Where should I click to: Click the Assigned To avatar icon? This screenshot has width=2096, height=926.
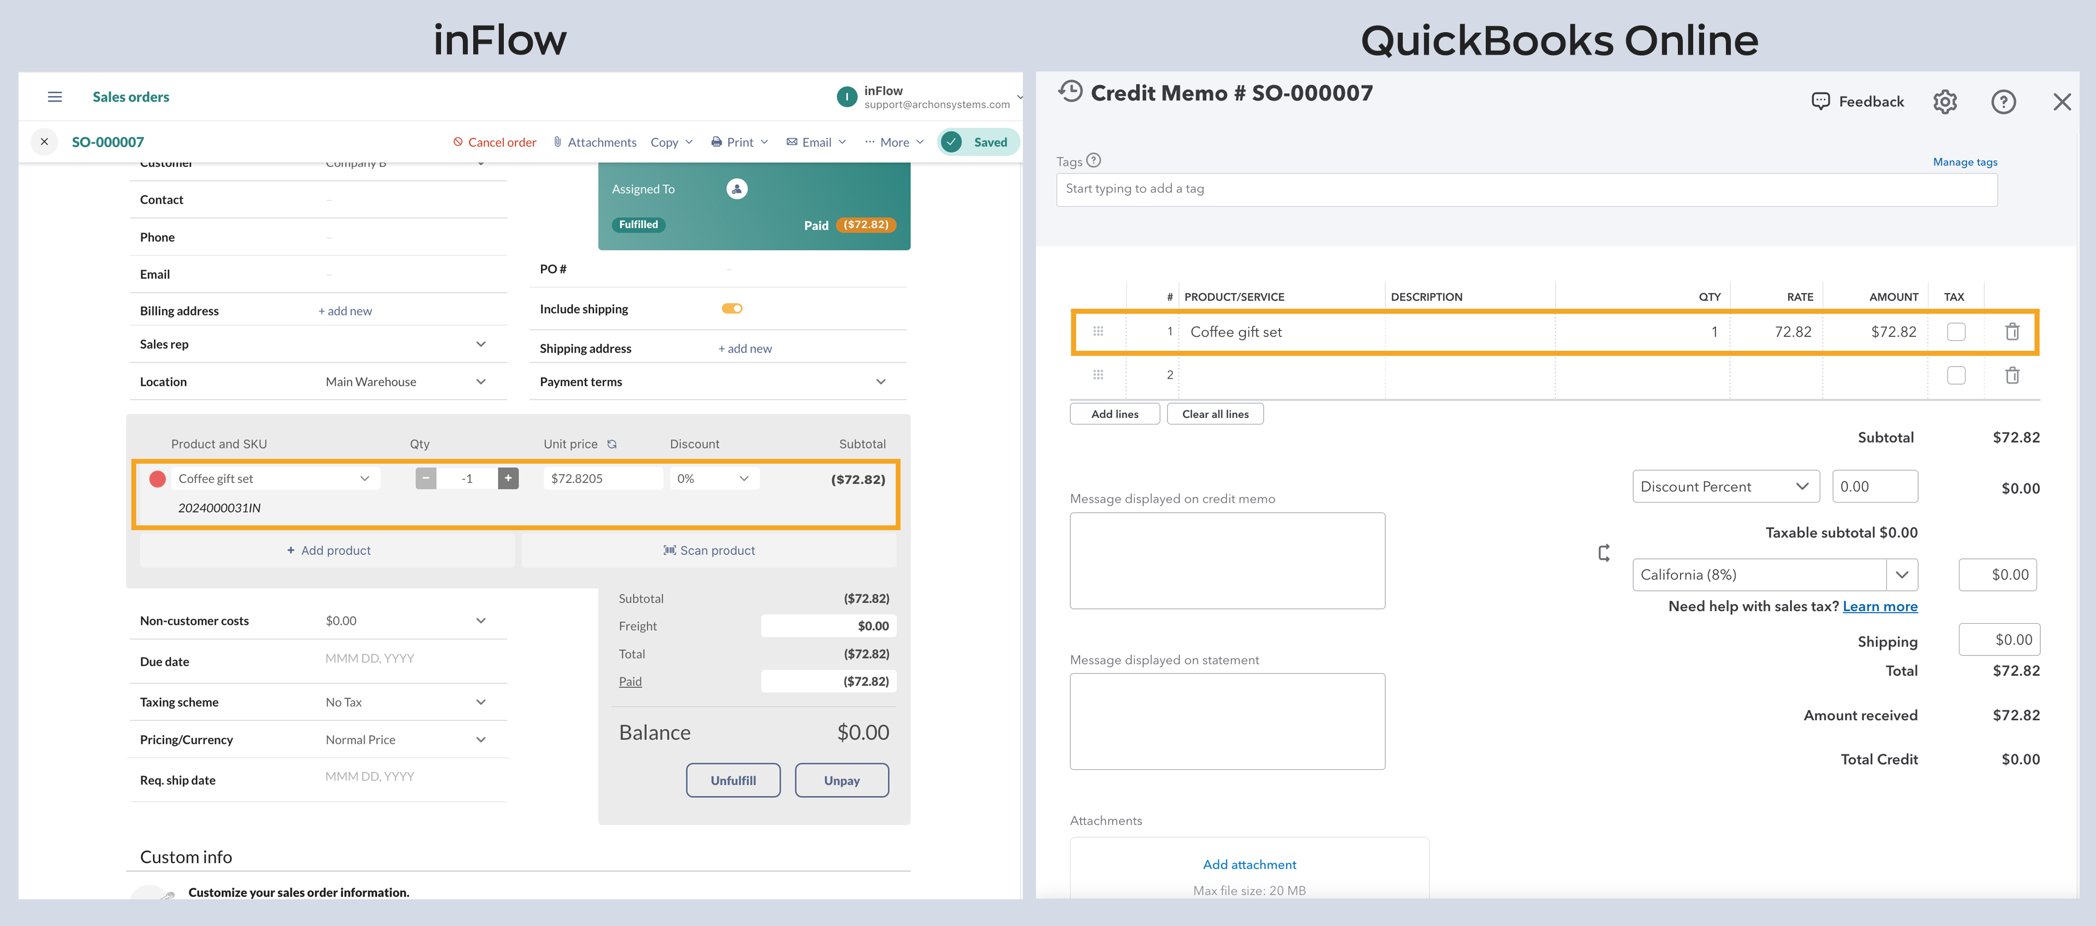click(x=736, y=188)
